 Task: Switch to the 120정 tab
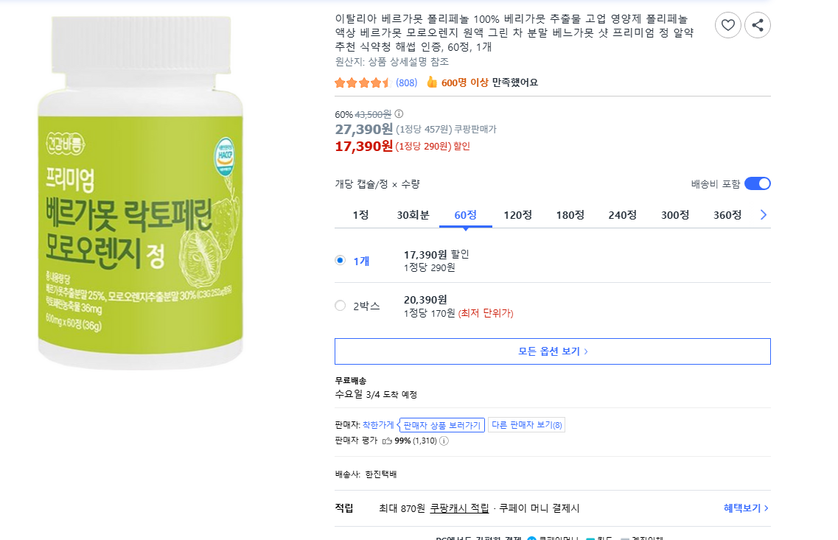click(x=517, y=215)
